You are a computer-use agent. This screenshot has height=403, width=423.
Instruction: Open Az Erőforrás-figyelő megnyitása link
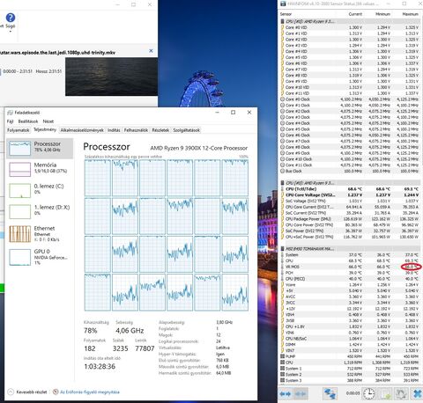(90, 392)
